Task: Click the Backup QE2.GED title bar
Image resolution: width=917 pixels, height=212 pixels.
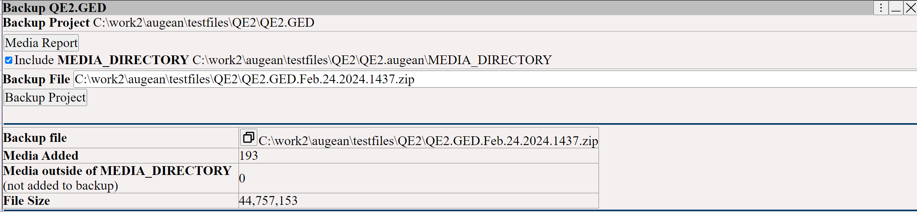Action: pyautogui.click(x=438, y=8)
